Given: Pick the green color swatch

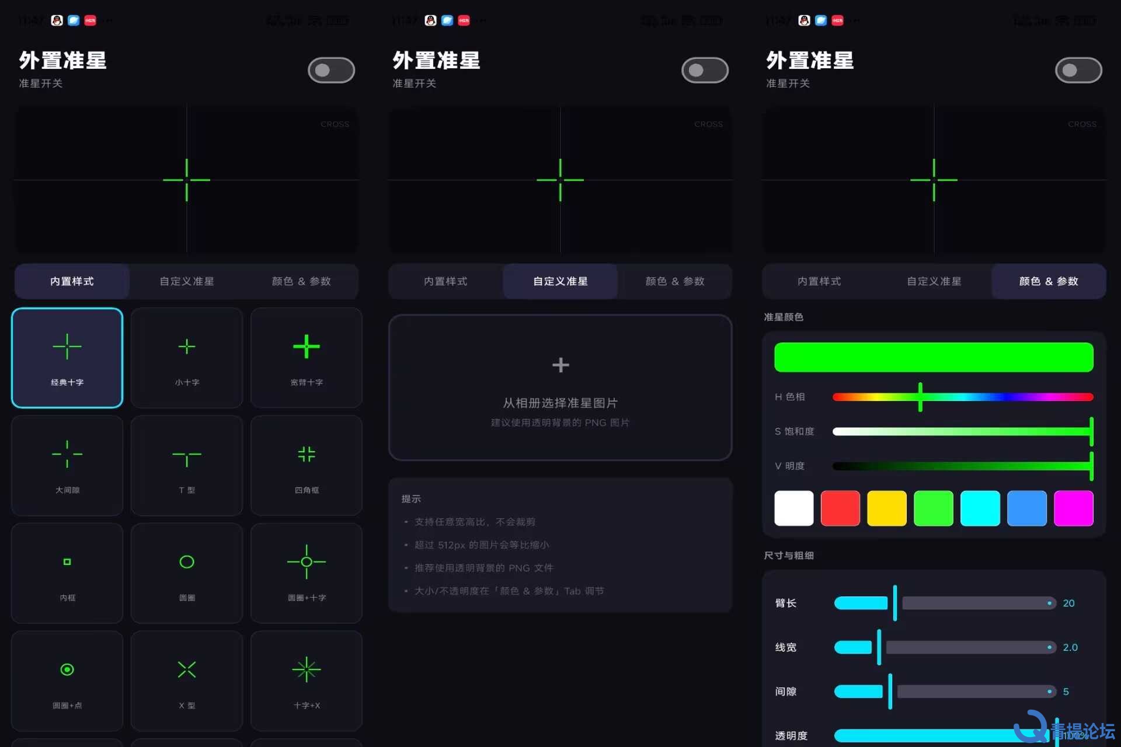Looking at the screenshot, I should (x=934, y=508).
